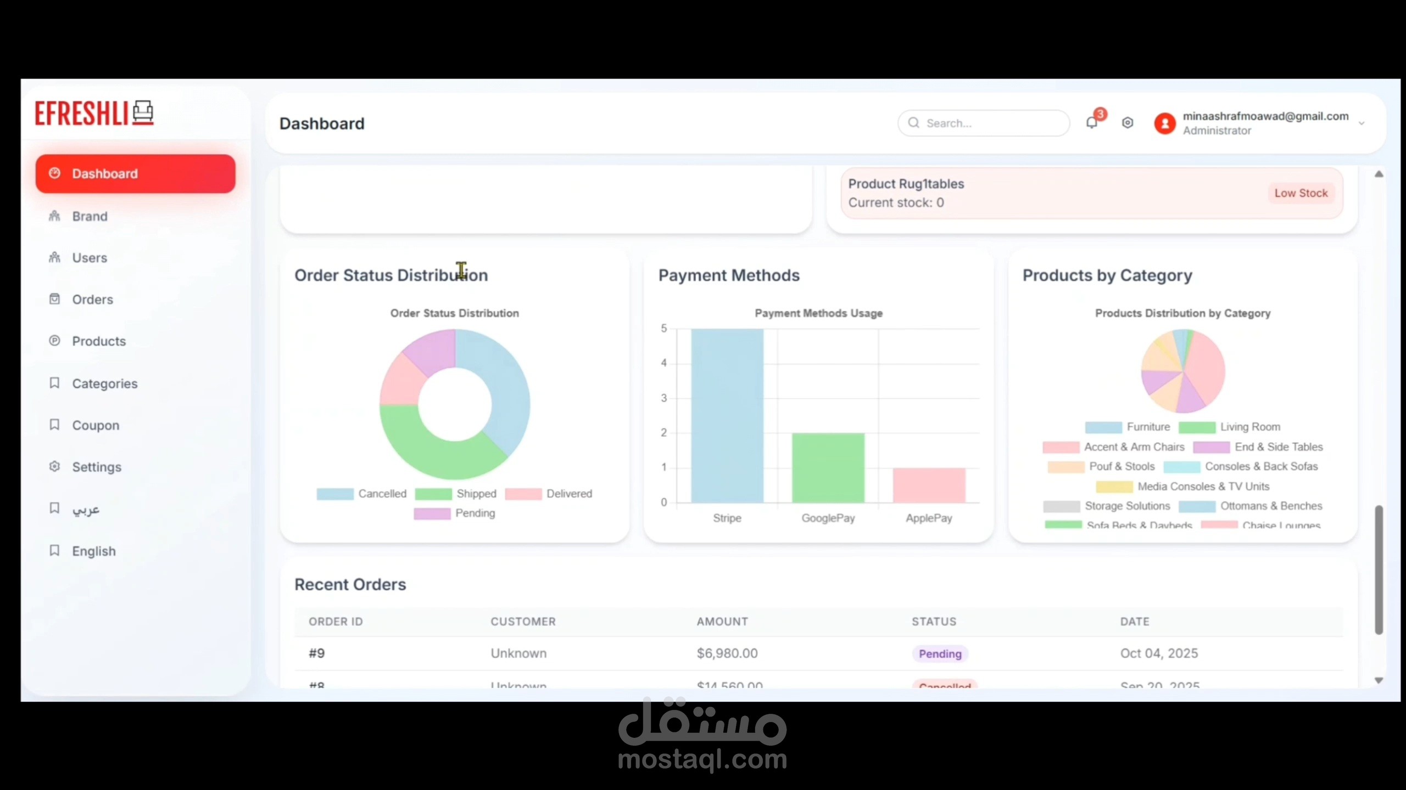This screenshot has width=1406, height=790.
Task: Open the Dashboard page from the sidebar
Action: pos(104,173)
